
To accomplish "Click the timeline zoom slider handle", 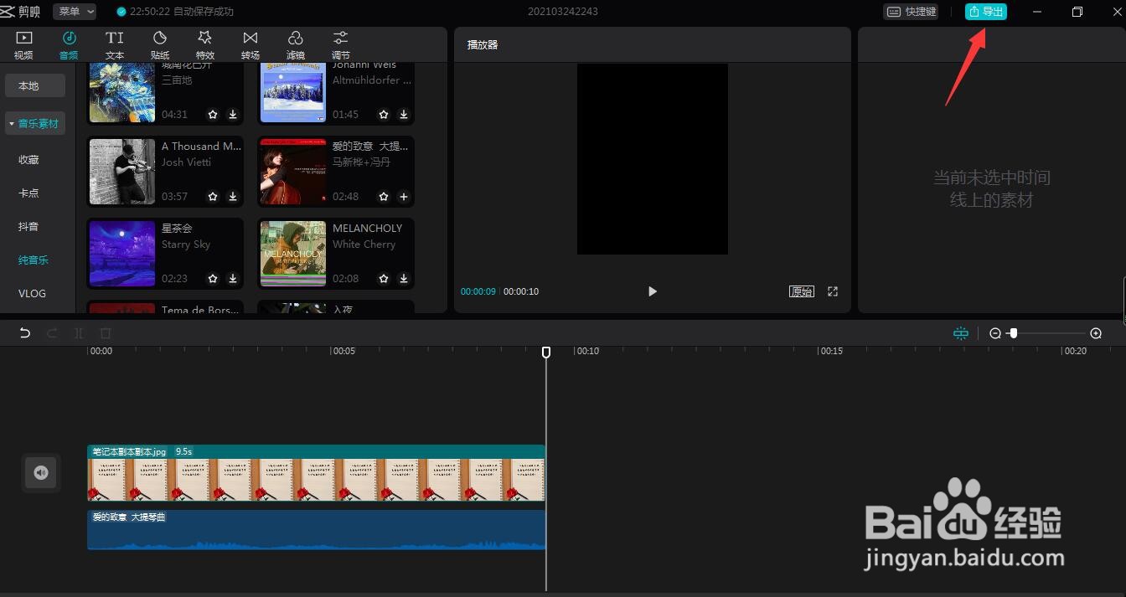I will (x=1014, y=333).
